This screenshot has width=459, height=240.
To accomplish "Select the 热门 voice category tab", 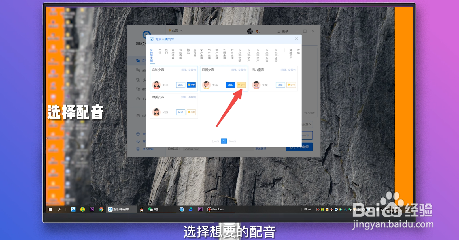I will click(166, 51).
